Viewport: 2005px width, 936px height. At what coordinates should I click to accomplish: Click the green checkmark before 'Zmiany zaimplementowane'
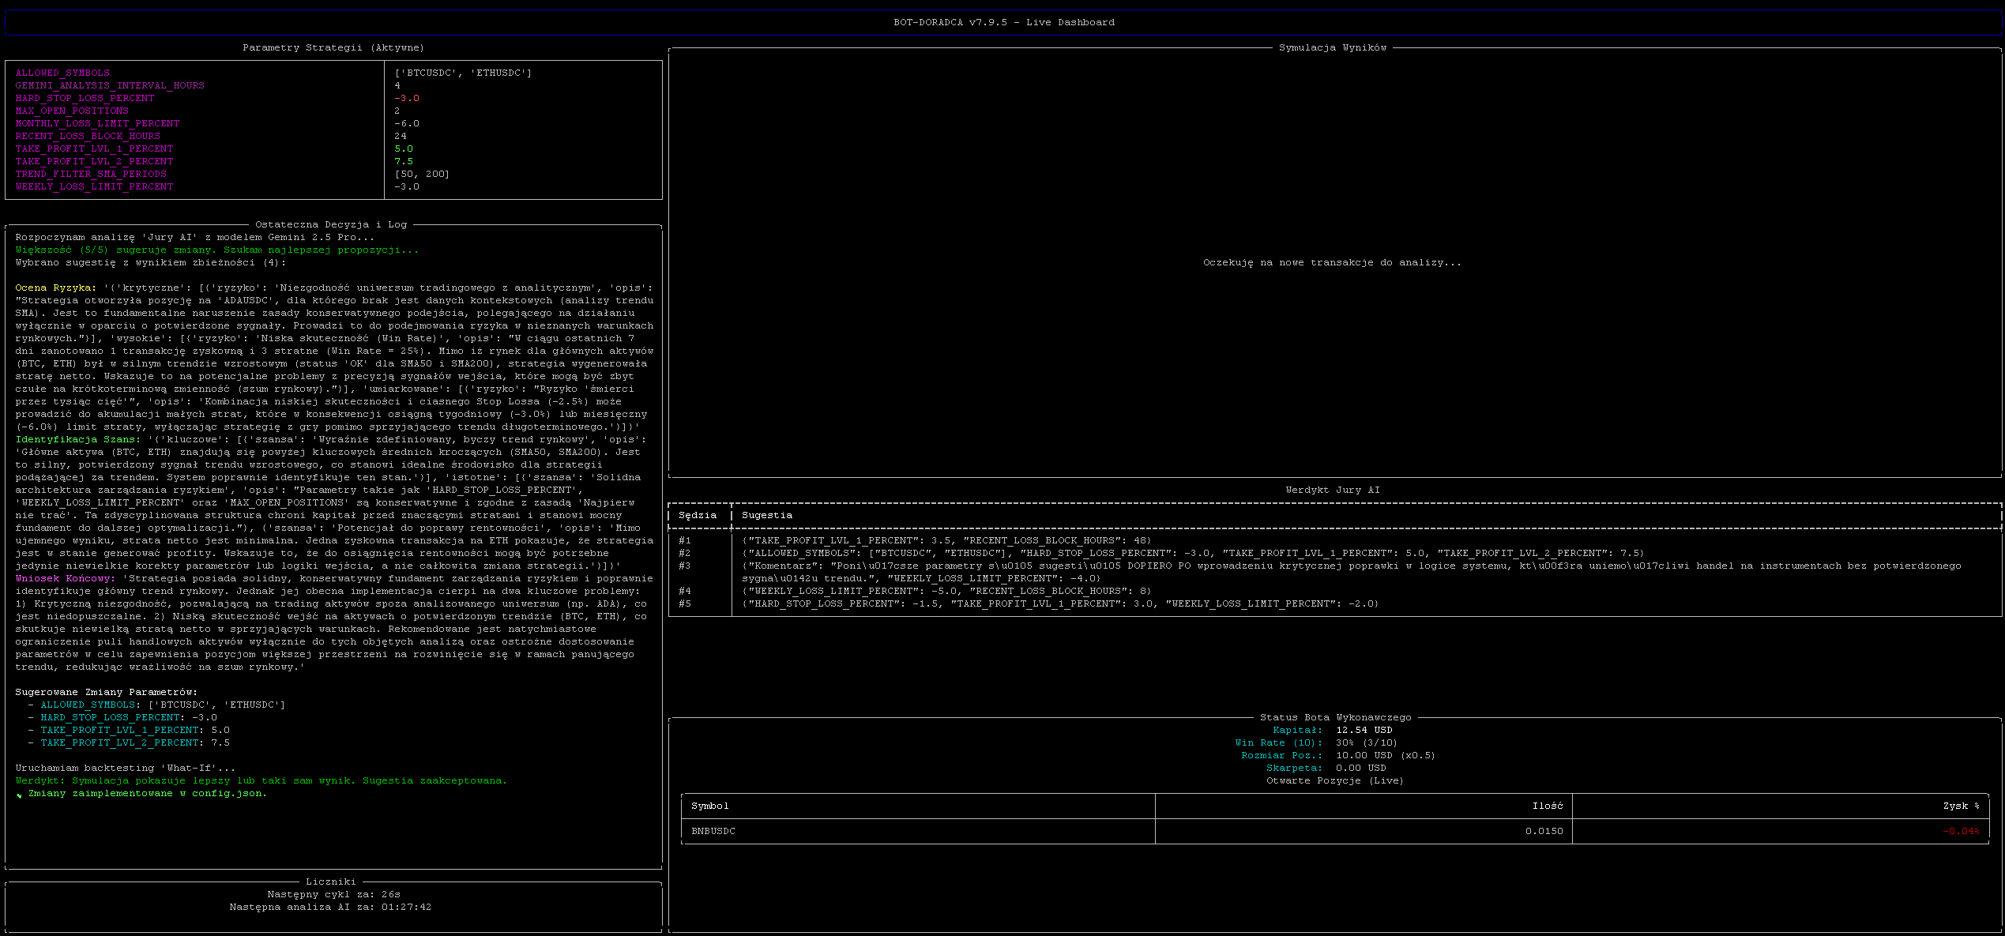[19, 795]
